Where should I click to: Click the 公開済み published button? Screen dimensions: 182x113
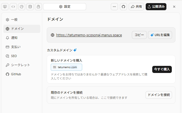(x=156, y=7)
